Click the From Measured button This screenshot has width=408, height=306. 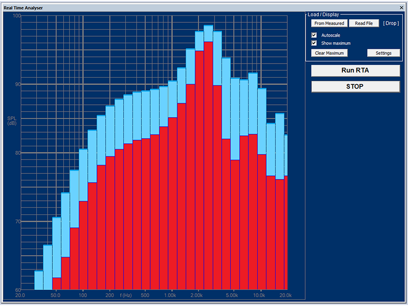(x=329, y=23)
